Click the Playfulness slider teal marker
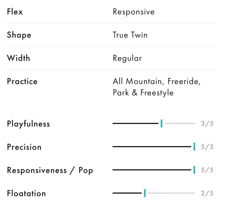The image size is (228, 201). click(162, 123)
